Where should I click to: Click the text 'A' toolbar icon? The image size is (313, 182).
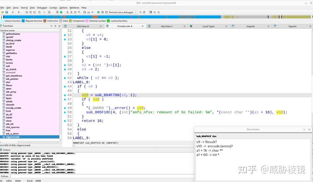point(49,12)
